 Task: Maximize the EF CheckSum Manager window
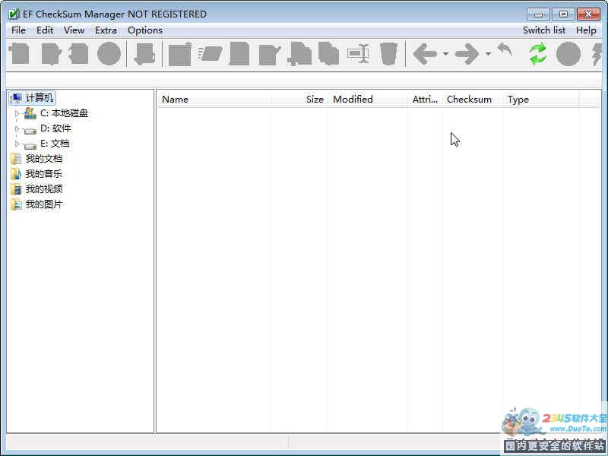pyautogui.click(x=563, y=14)
